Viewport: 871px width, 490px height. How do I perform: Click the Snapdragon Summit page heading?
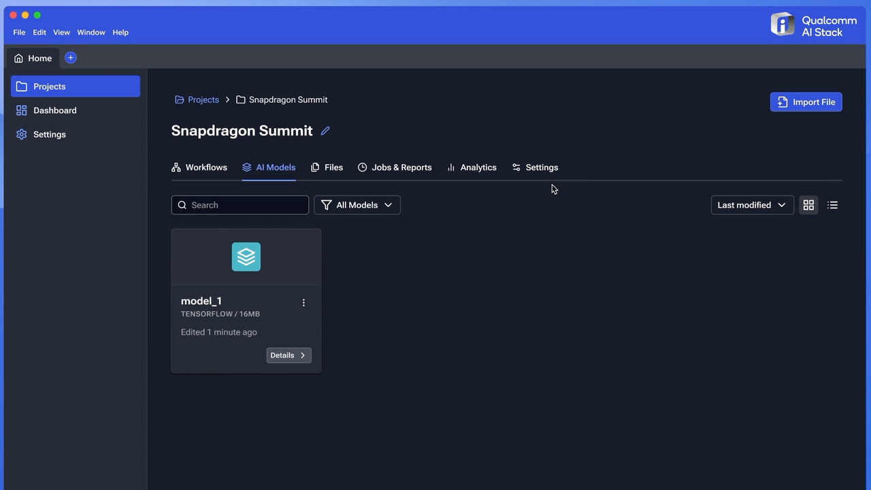(242, 131)
